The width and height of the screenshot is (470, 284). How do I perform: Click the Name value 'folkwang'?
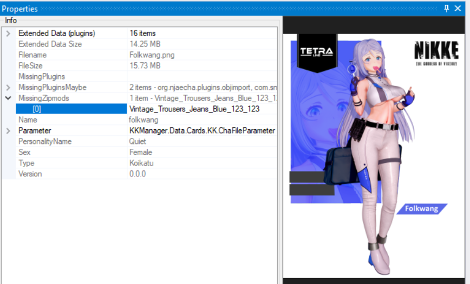click(x=144, y=120)
